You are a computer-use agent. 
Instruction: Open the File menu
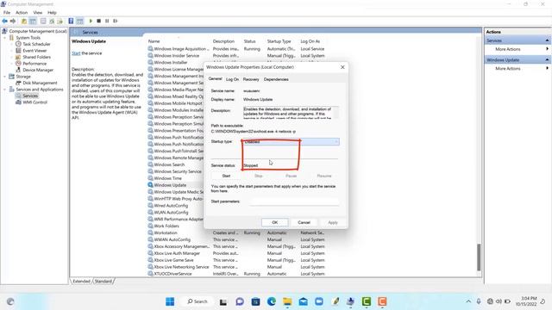7,13
